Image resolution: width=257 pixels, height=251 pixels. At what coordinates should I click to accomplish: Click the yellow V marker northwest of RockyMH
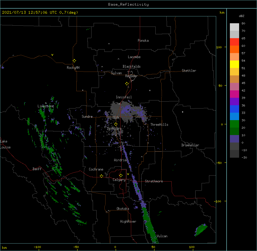(x=52, y=55)
